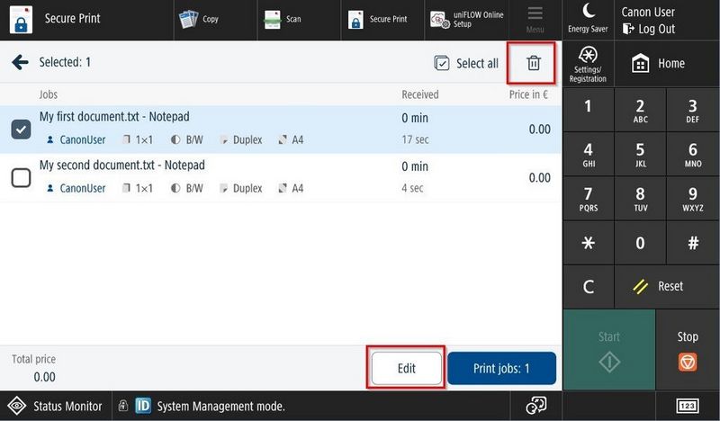Click the trash delete icon

[x=534, y=63]
